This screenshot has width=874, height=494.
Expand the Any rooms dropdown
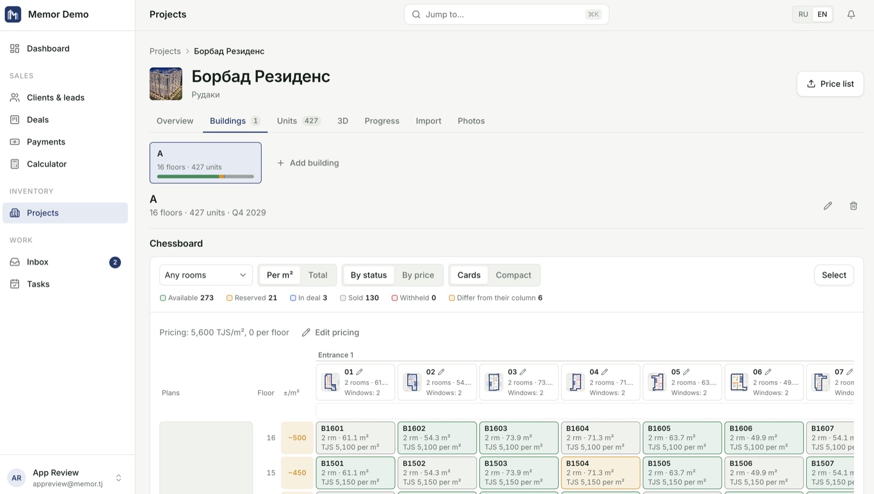point(205,275)
